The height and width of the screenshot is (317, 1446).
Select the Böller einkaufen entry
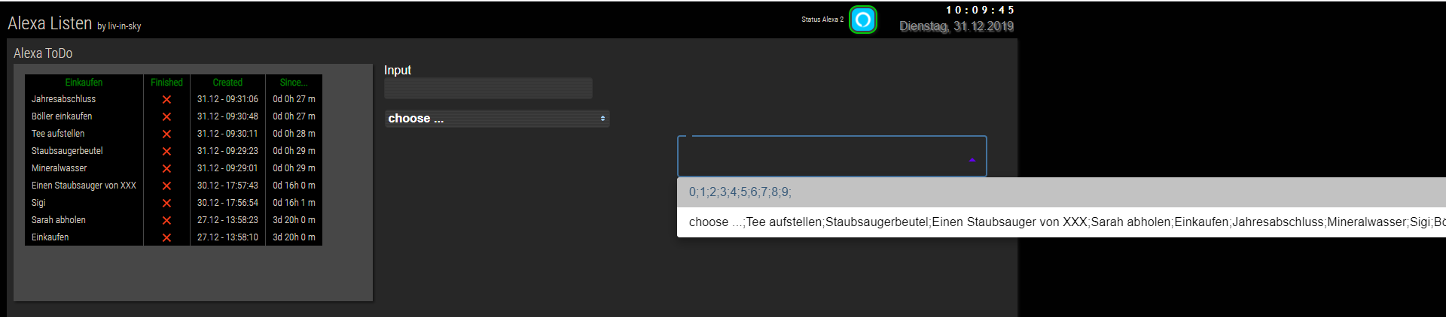coord(62,116)
